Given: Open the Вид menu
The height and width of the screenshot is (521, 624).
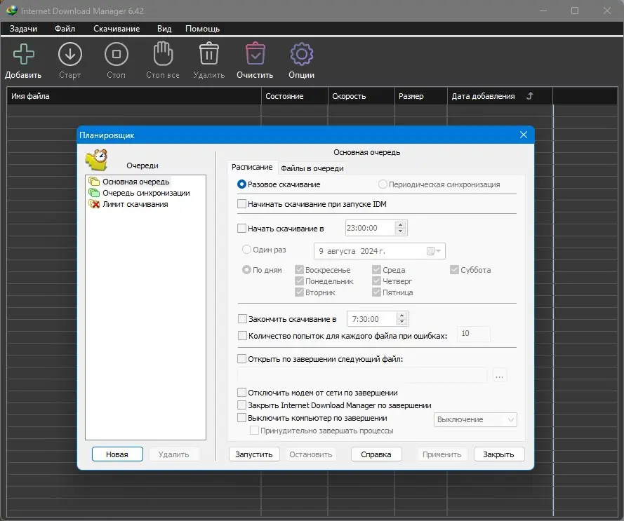Looking at the screenshot, I should (164, 29).
